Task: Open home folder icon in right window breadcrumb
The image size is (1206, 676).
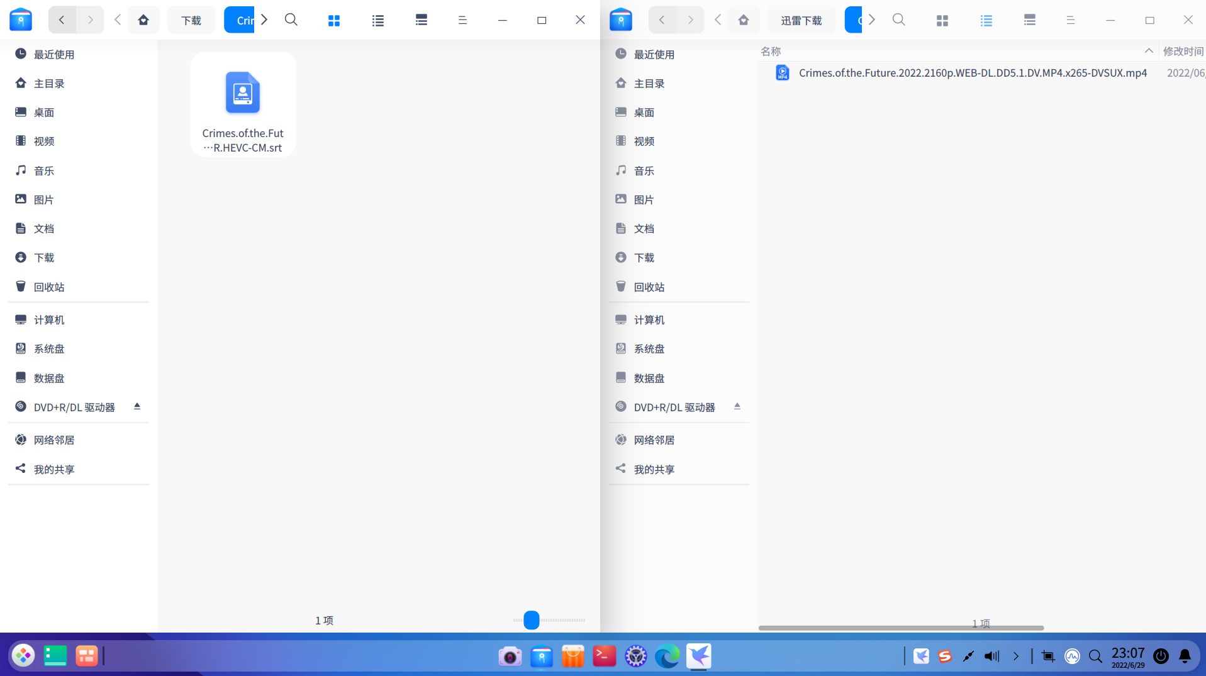Action: coord(744,20)
